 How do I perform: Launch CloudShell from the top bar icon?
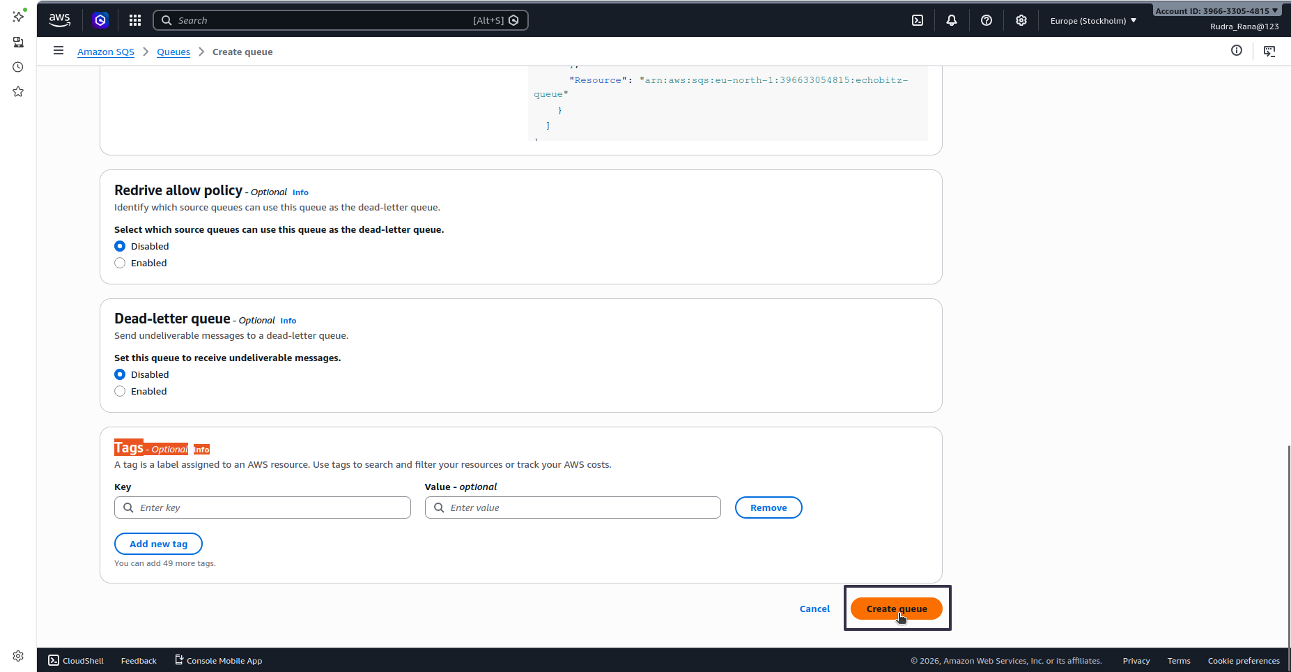[918, 20]
